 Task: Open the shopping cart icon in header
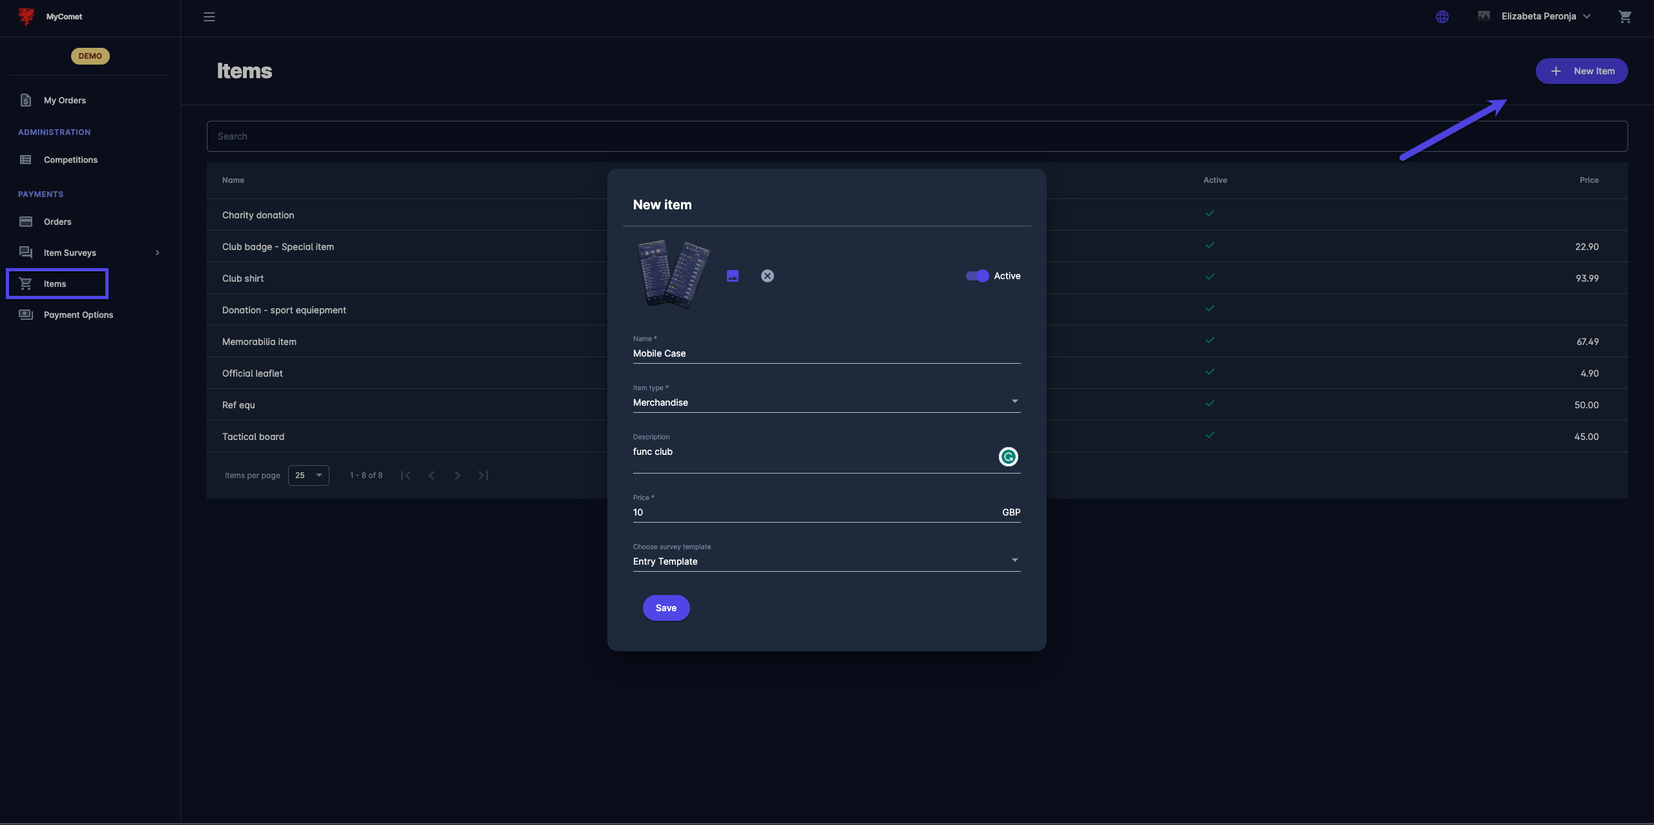[1625, 17]
